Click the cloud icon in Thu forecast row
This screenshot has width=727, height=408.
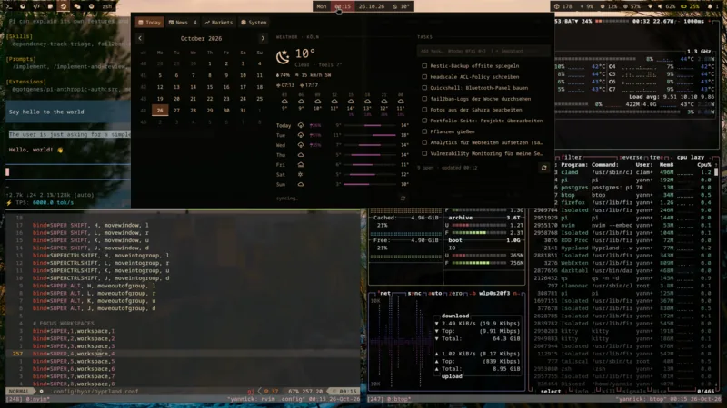tap(301, 155)
